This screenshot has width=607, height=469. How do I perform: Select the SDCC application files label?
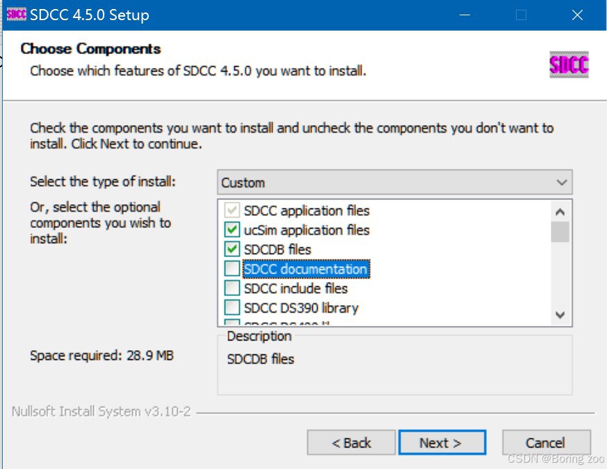(x=307, y=211)
